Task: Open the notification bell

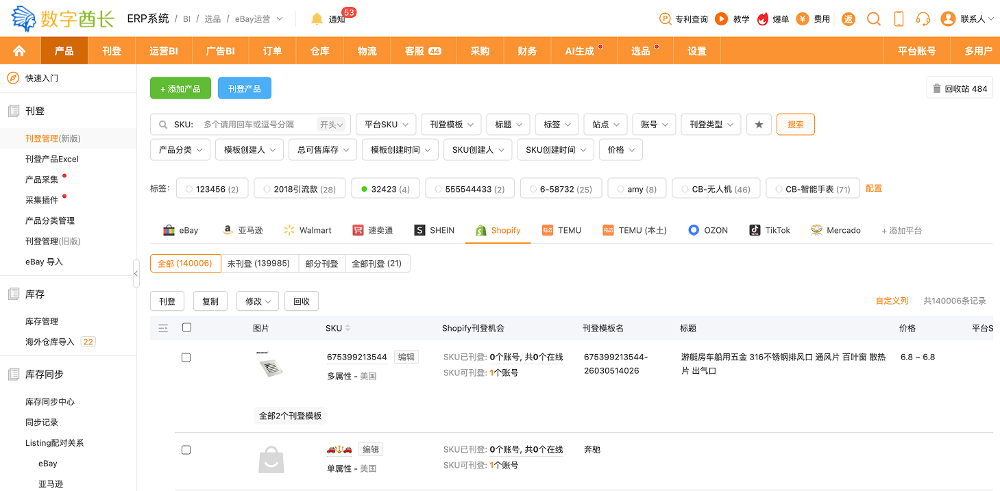Action: click(317, 19)
